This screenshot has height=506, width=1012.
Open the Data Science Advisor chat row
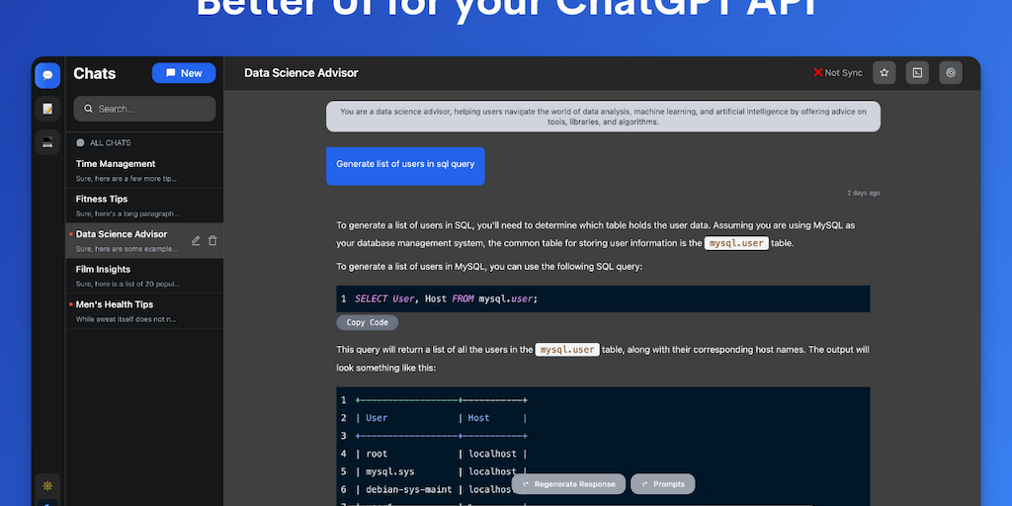click(x=144, y=241)
